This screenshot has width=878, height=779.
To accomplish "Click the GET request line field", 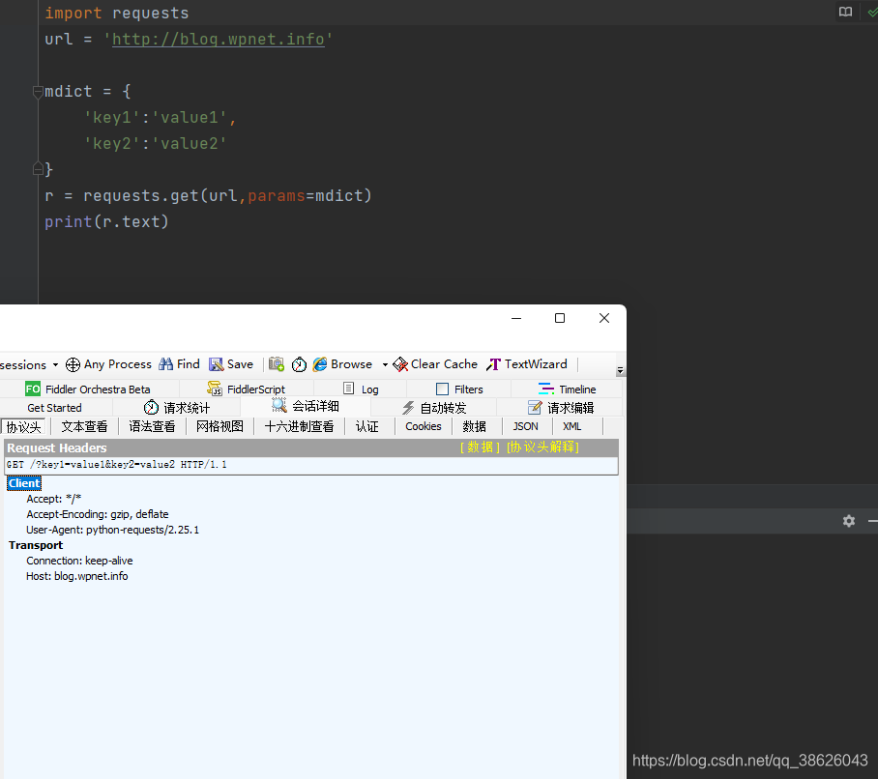I will click(x=311, y=465).
